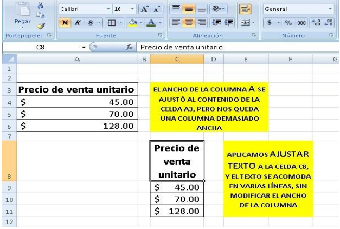Screen dimensions: 340x229
Task: Click the text orientation icon
Action: click(x=216, y=9)
